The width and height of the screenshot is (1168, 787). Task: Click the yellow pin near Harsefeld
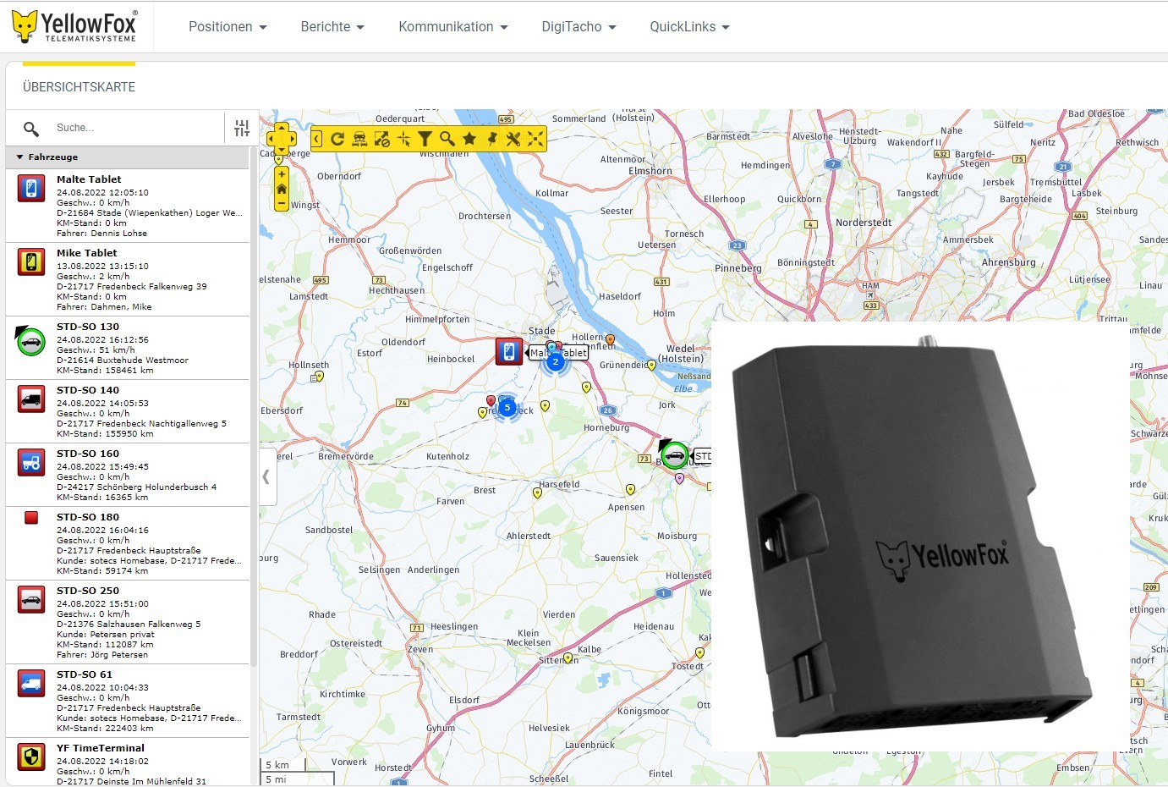pyautogui.click(x=537, y=493)
